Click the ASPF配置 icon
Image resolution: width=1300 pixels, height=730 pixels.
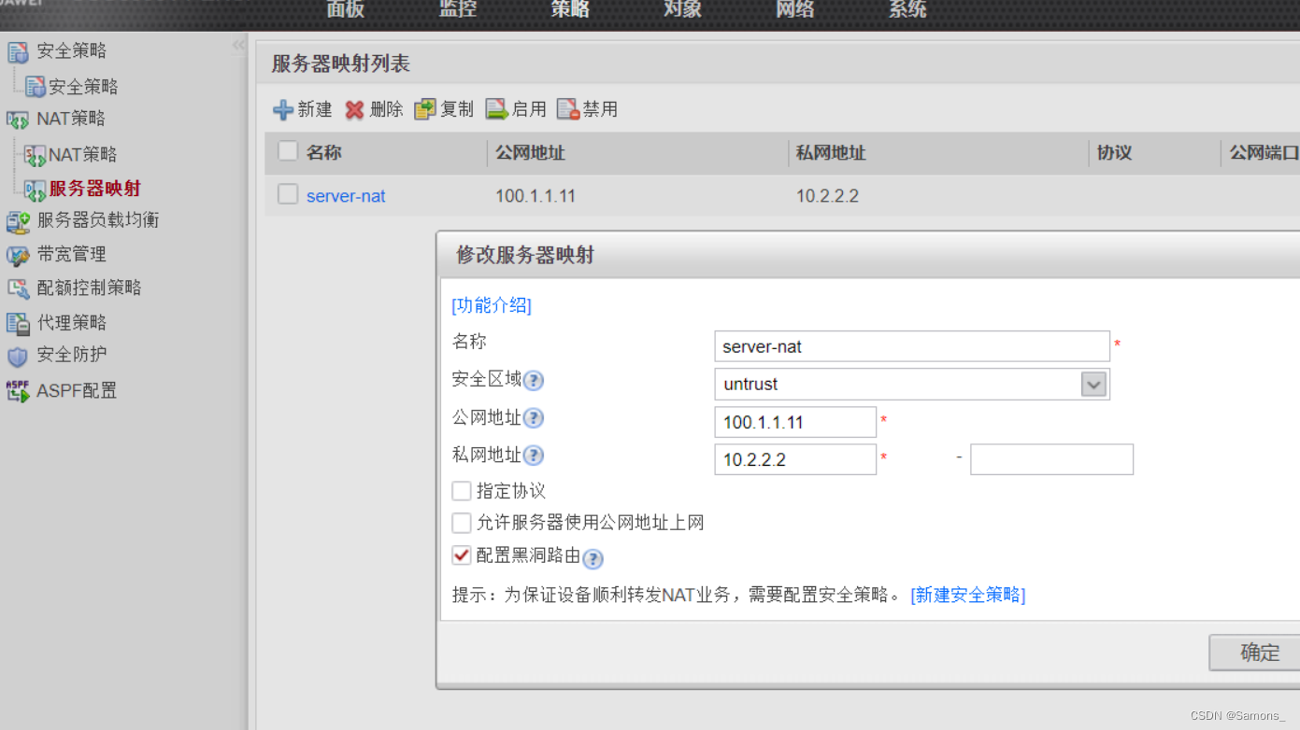[x=18, y=391]
